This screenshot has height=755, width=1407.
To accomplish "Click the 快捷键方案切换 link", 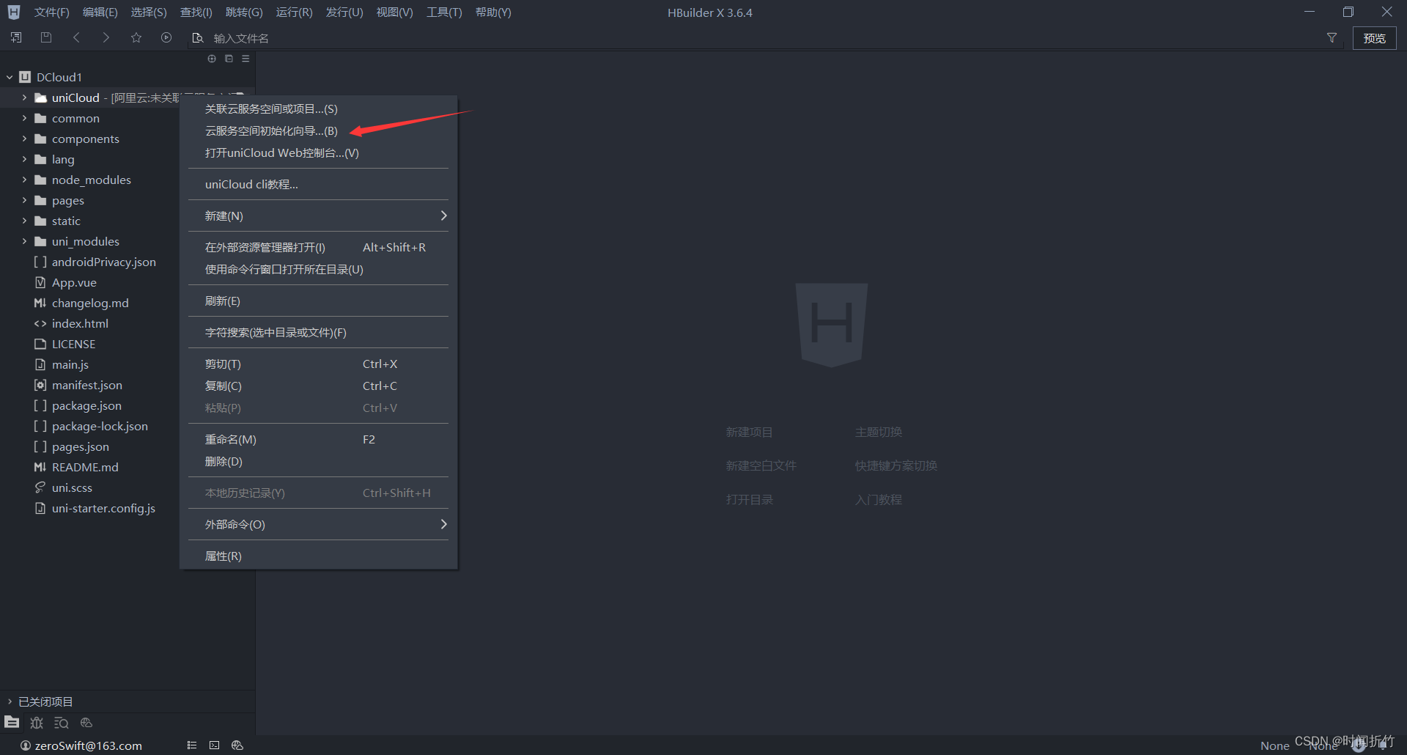I will click(x=895, y=465).
